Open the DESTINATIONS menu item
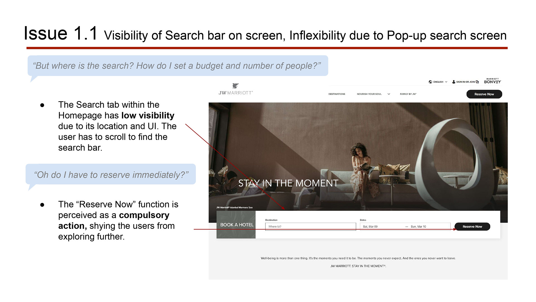Viewport: 536px width, 302px height. 337,94
